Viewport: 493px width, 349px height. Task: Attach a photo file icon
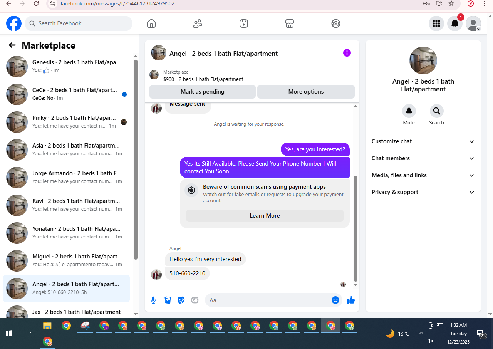[167, 300]
